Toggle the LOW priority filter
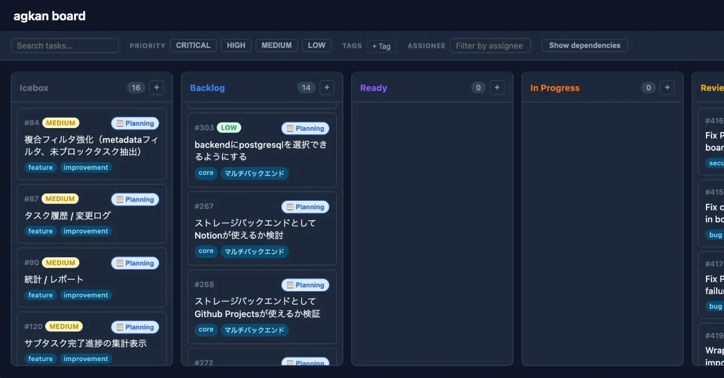The image size is (724, 378). 317,46
